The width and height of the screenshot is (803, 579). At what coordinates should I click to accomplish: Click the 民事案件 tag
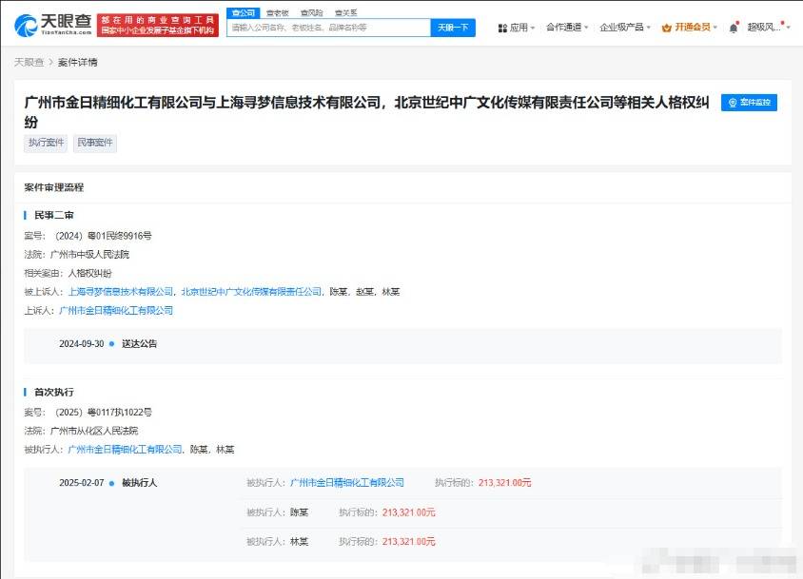coord(95,143)
